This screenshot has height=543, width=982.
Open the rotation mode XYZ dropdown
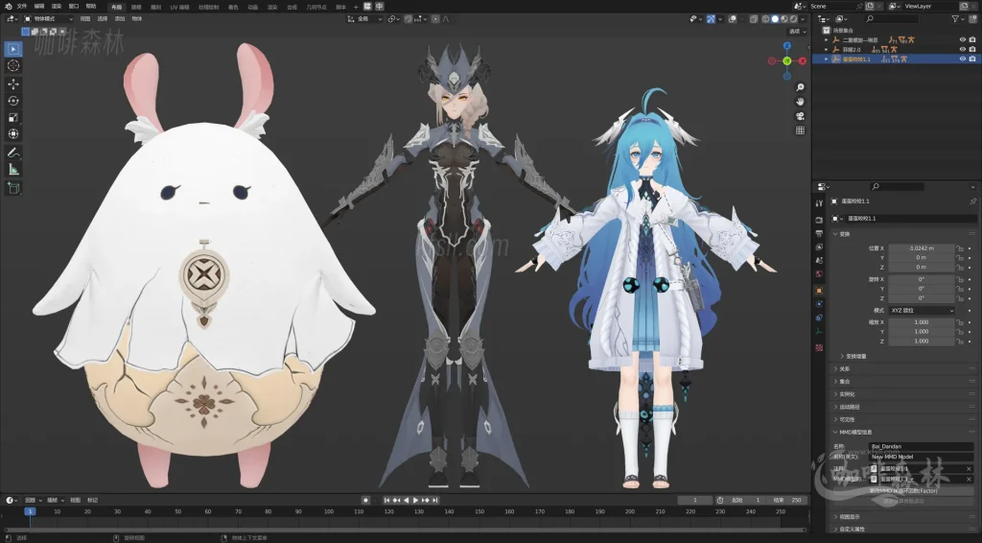[922, 311]
